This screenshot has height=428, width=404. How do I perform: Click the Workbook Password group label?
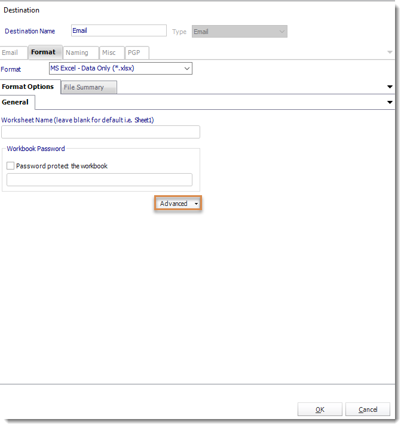pos(36,149)
